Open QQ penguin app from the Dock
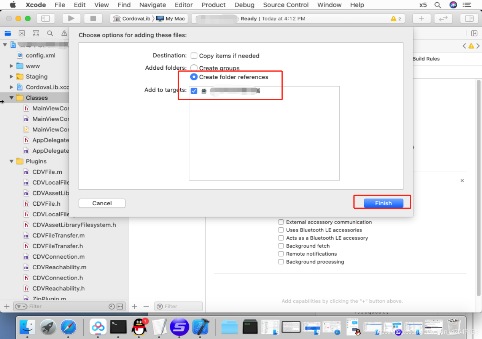 tap(139, 327)
